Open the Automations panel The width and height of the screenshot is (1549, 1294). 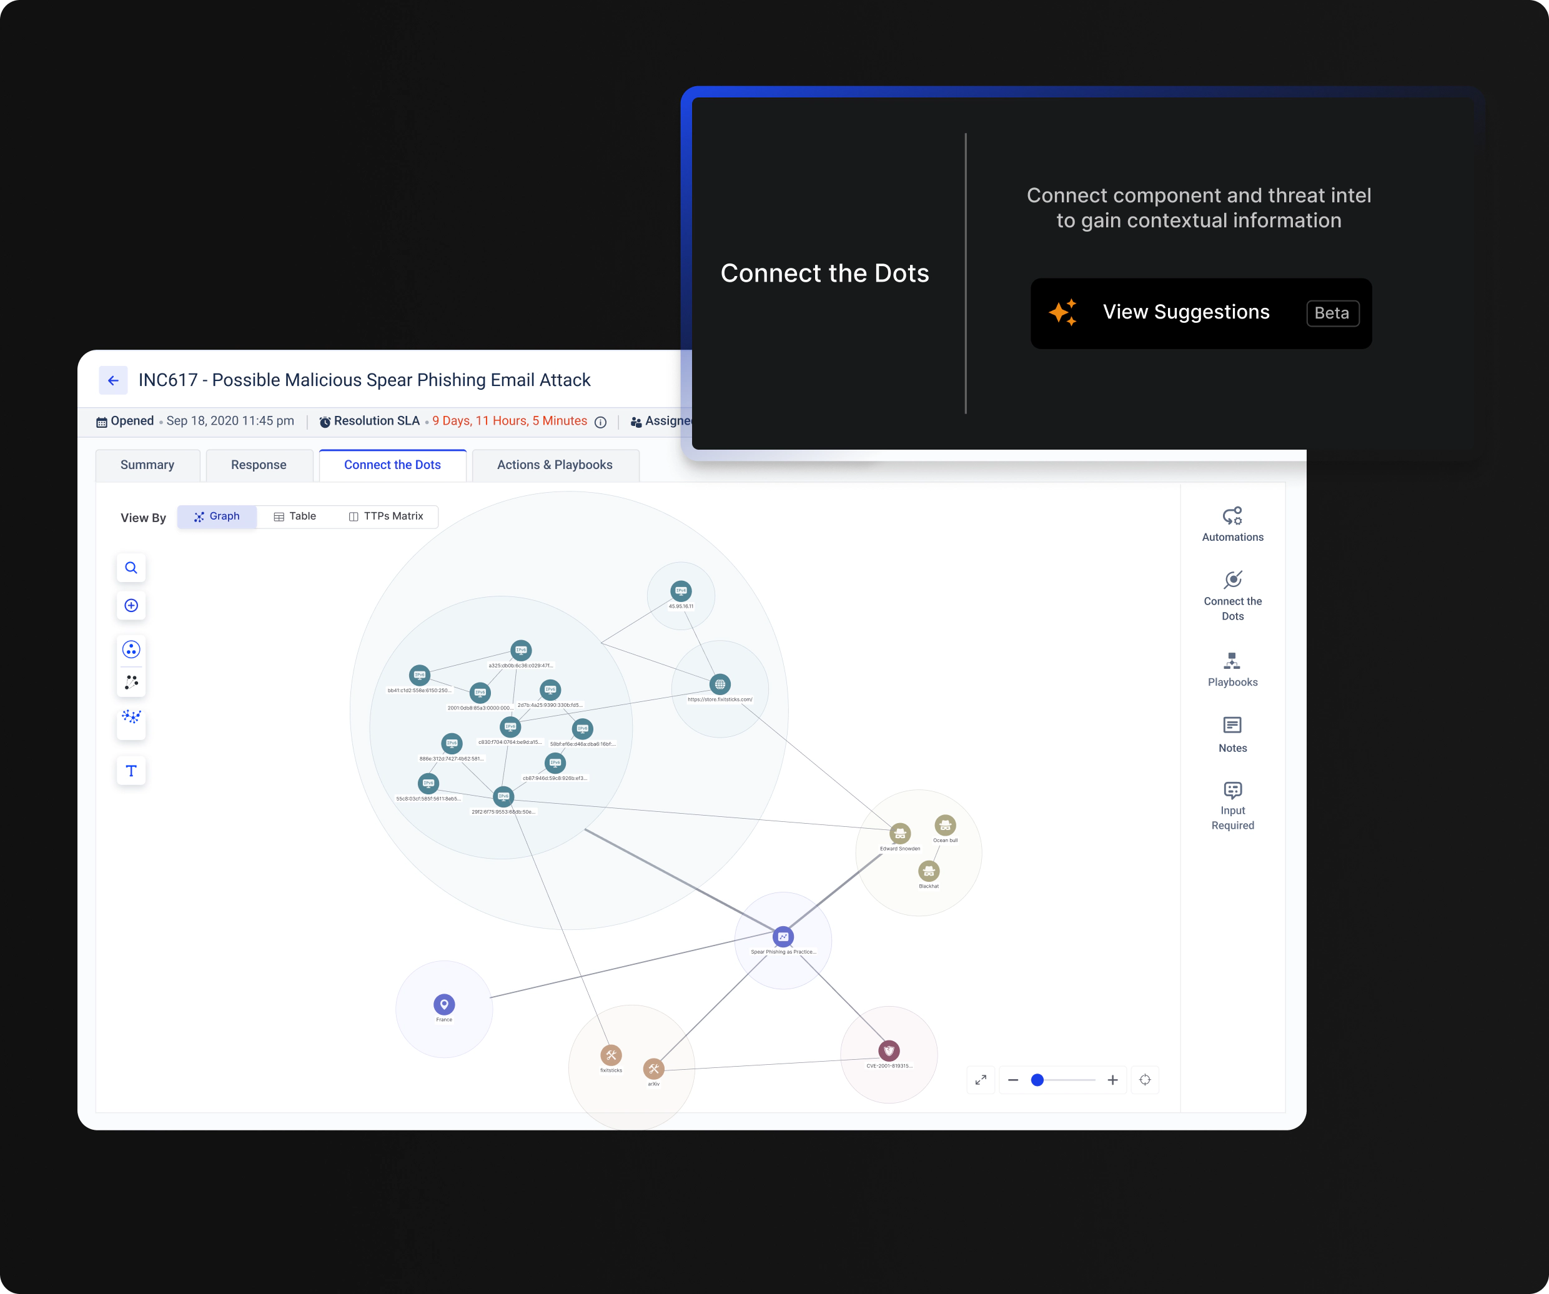[1232, 523]
